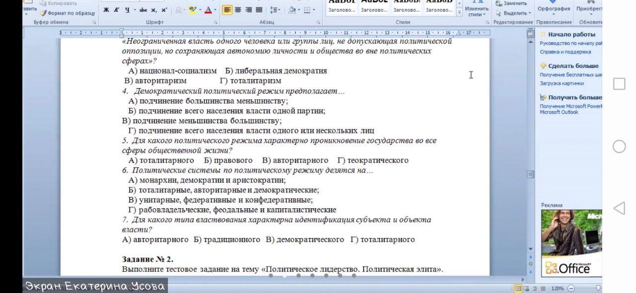Switch to Print Layout view
The image size is (636, 293).
tap(518, 289)
